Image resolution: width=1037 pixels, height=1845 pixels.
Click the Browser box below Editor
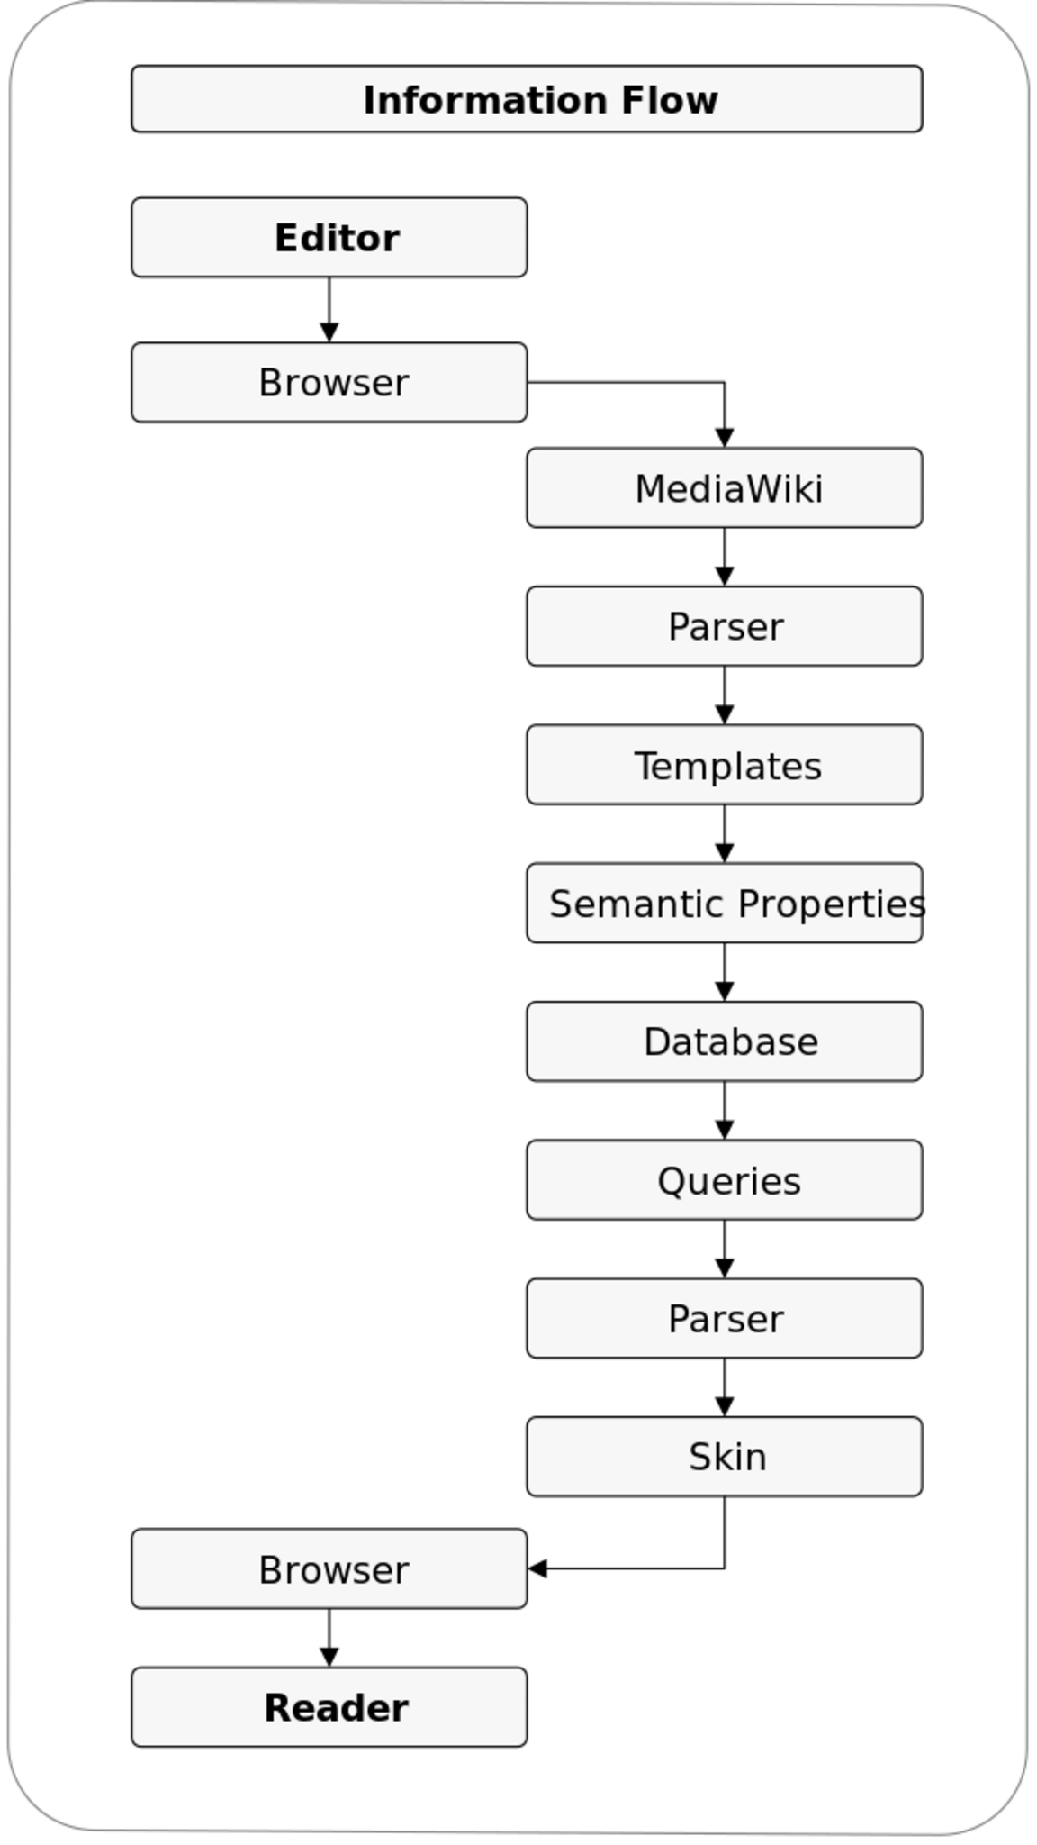[x=329, y=382]
